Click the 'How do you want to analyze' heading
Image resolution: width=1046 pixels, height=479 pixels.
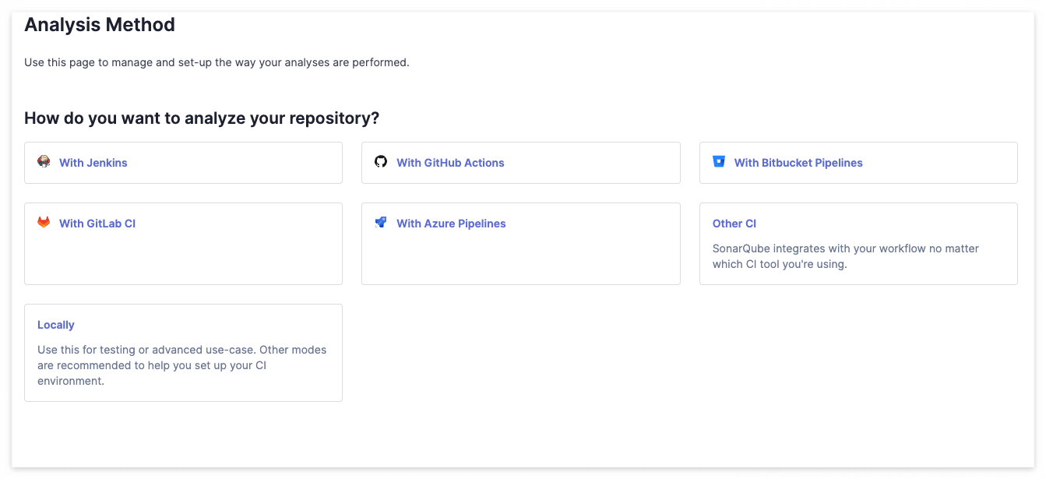pyautogui.click(x=202, y=118)
